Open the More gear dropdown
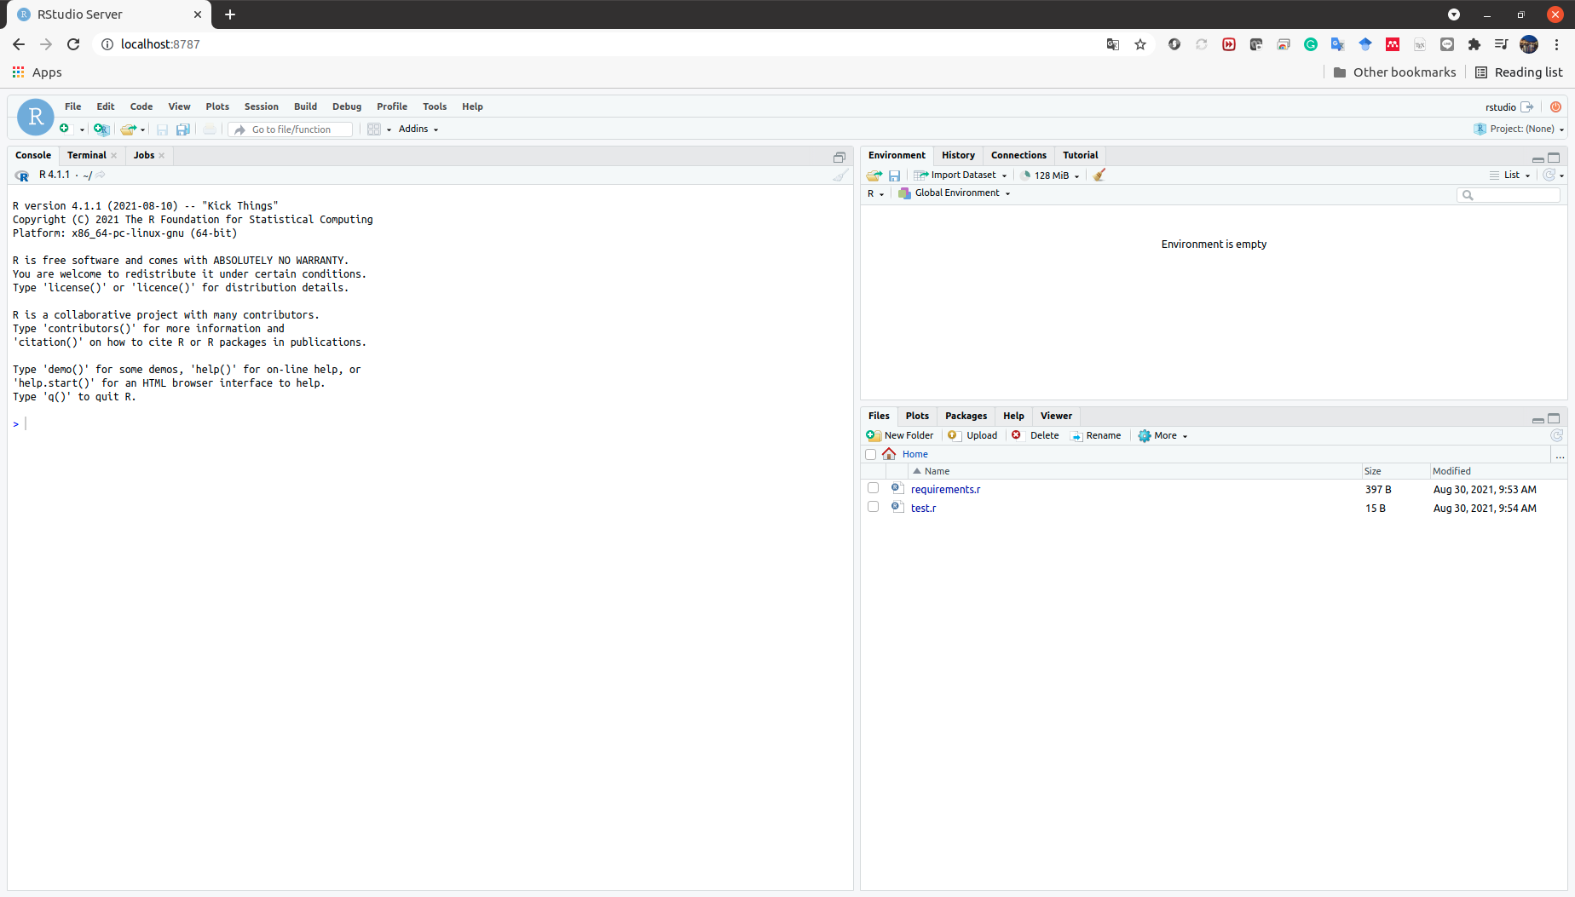This screenshot has height=897, width=1575. (1162, 435)
